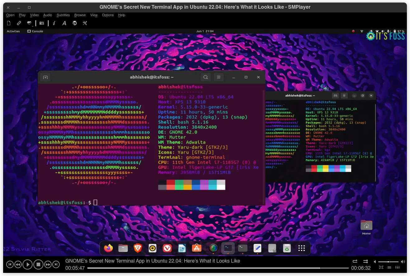Toggle shuffle playback

(366, 261)
